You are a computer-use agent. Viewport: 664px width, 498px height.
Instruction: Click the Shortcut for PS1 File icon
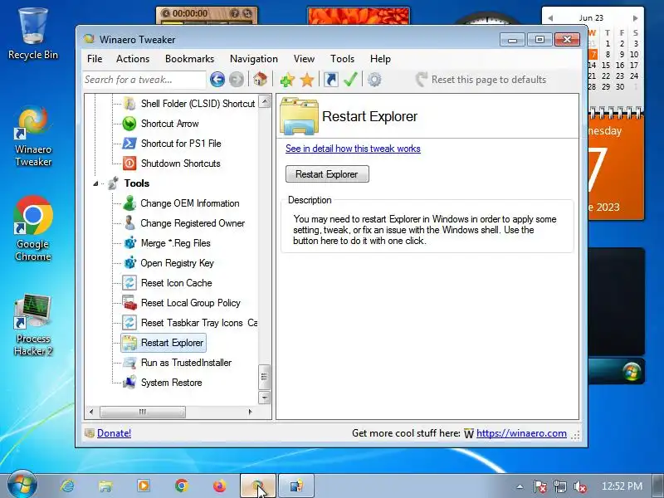pyautogui.click(x=129, y=144)
